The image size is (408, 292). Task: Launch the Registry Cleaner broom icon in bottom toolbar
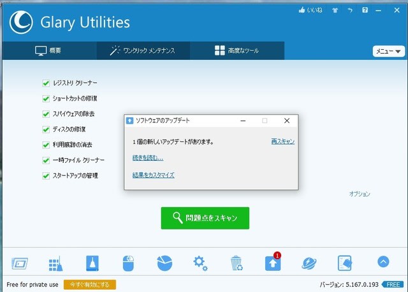(x=55, y=263)
